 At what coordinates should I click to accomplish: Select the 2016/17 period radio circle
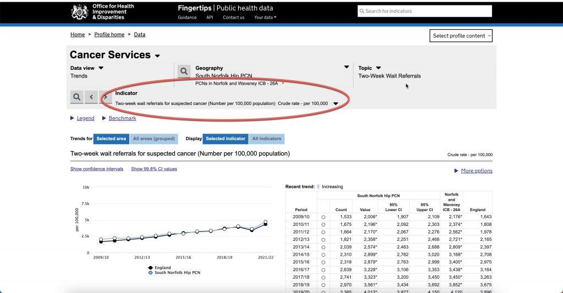(323, 270)
